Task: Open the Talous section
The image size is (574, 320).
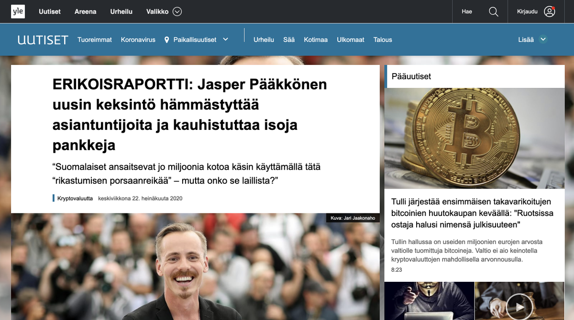Action: [382, 40]
